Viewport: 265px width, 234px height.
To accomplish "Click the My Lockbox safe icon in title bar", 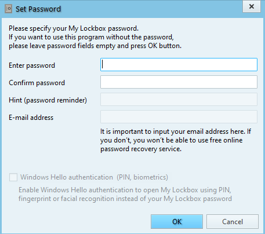I will point(9,9).
